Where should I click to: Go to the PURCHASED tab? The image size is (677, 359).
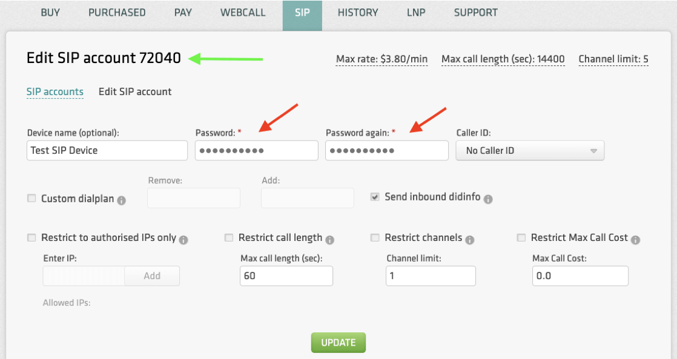click(x=117, y=13)
